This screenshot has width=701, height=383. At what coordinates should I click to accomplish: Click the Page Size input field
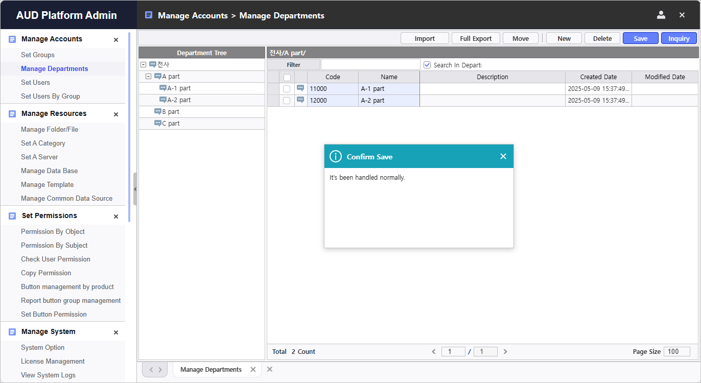677,351
